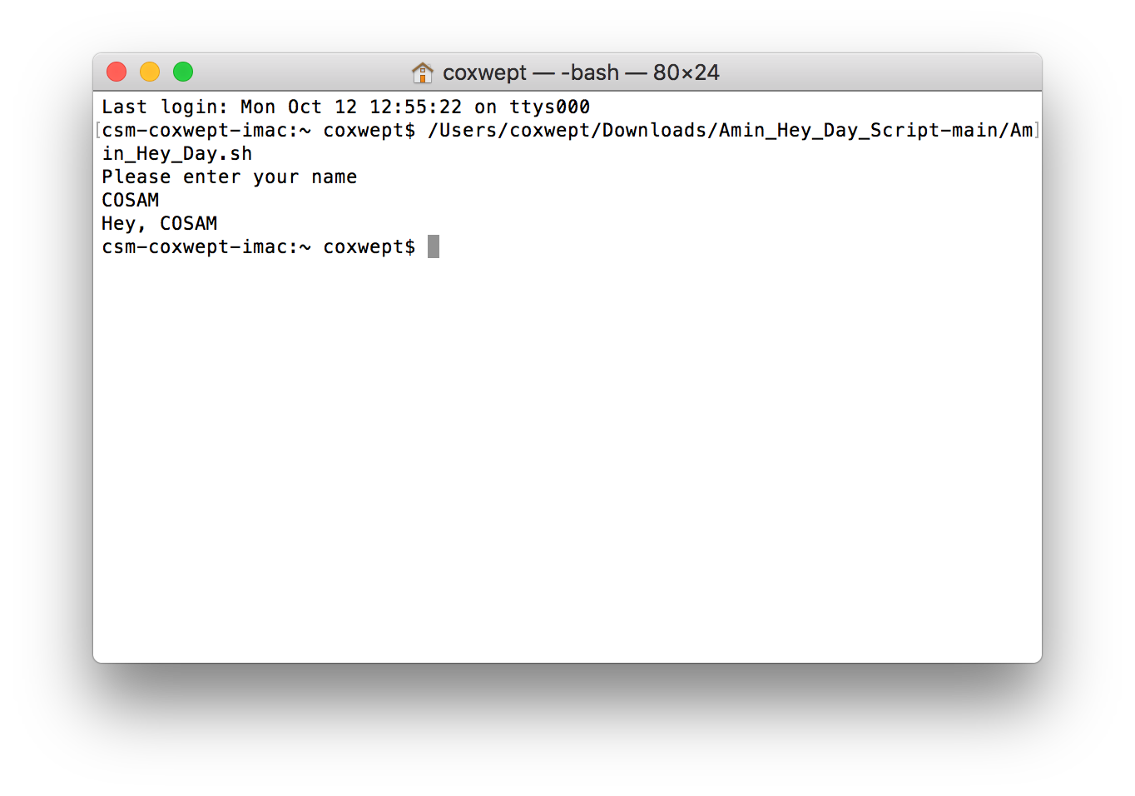
Task: Click 'in_Hey_Day.sh' wrapped script name
Action: tap(176, 154)
